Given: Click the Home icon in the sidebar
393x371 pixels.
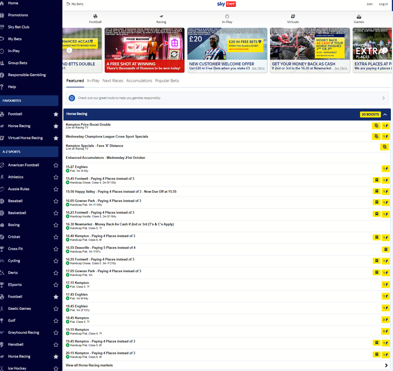Looking at the screenshot, I should click(x=2, y=3).
